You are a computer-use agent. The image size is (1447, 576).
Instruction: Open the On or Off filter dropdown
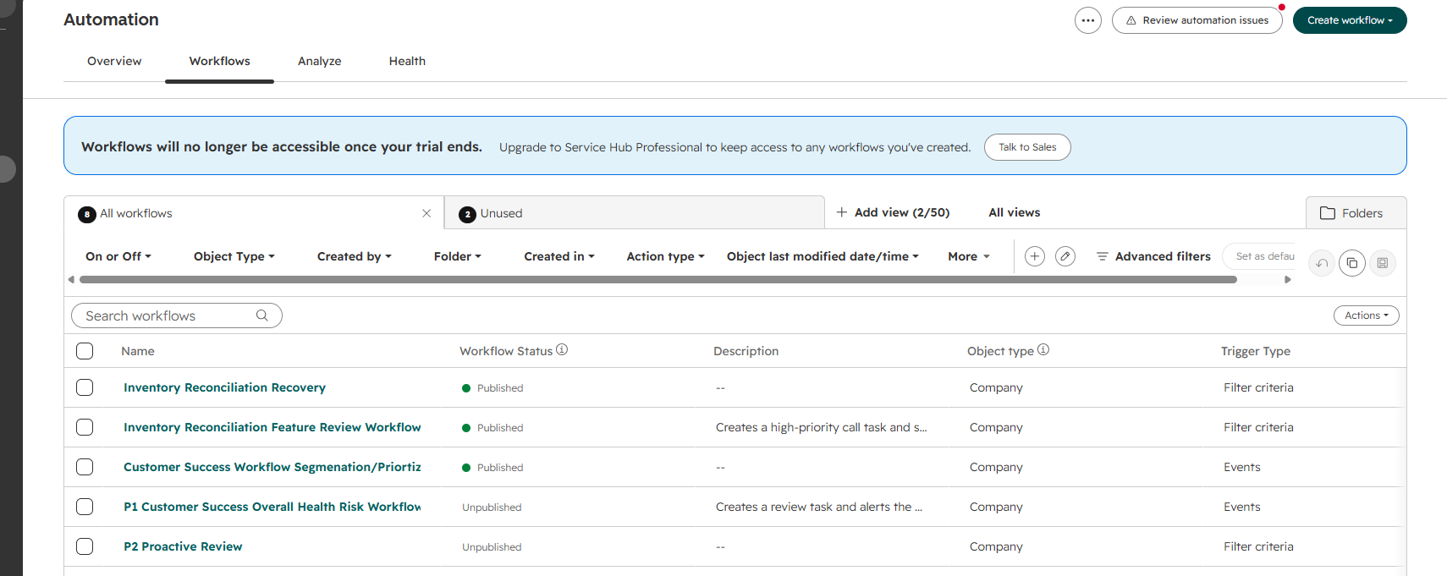[118, 256]
